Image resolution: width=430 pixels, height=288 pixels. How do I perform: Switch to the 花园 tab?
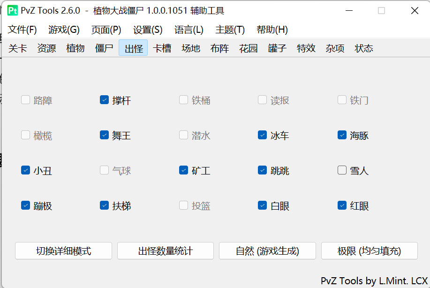click(x=249, y=48)
